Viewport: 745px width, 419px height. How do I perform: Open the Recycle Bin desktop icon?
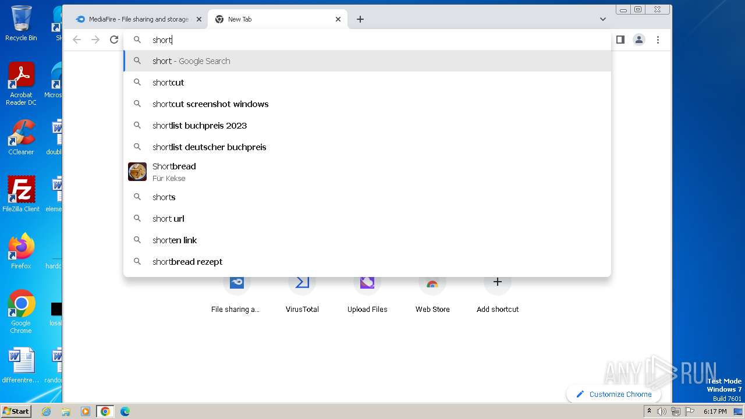[21, 23]
